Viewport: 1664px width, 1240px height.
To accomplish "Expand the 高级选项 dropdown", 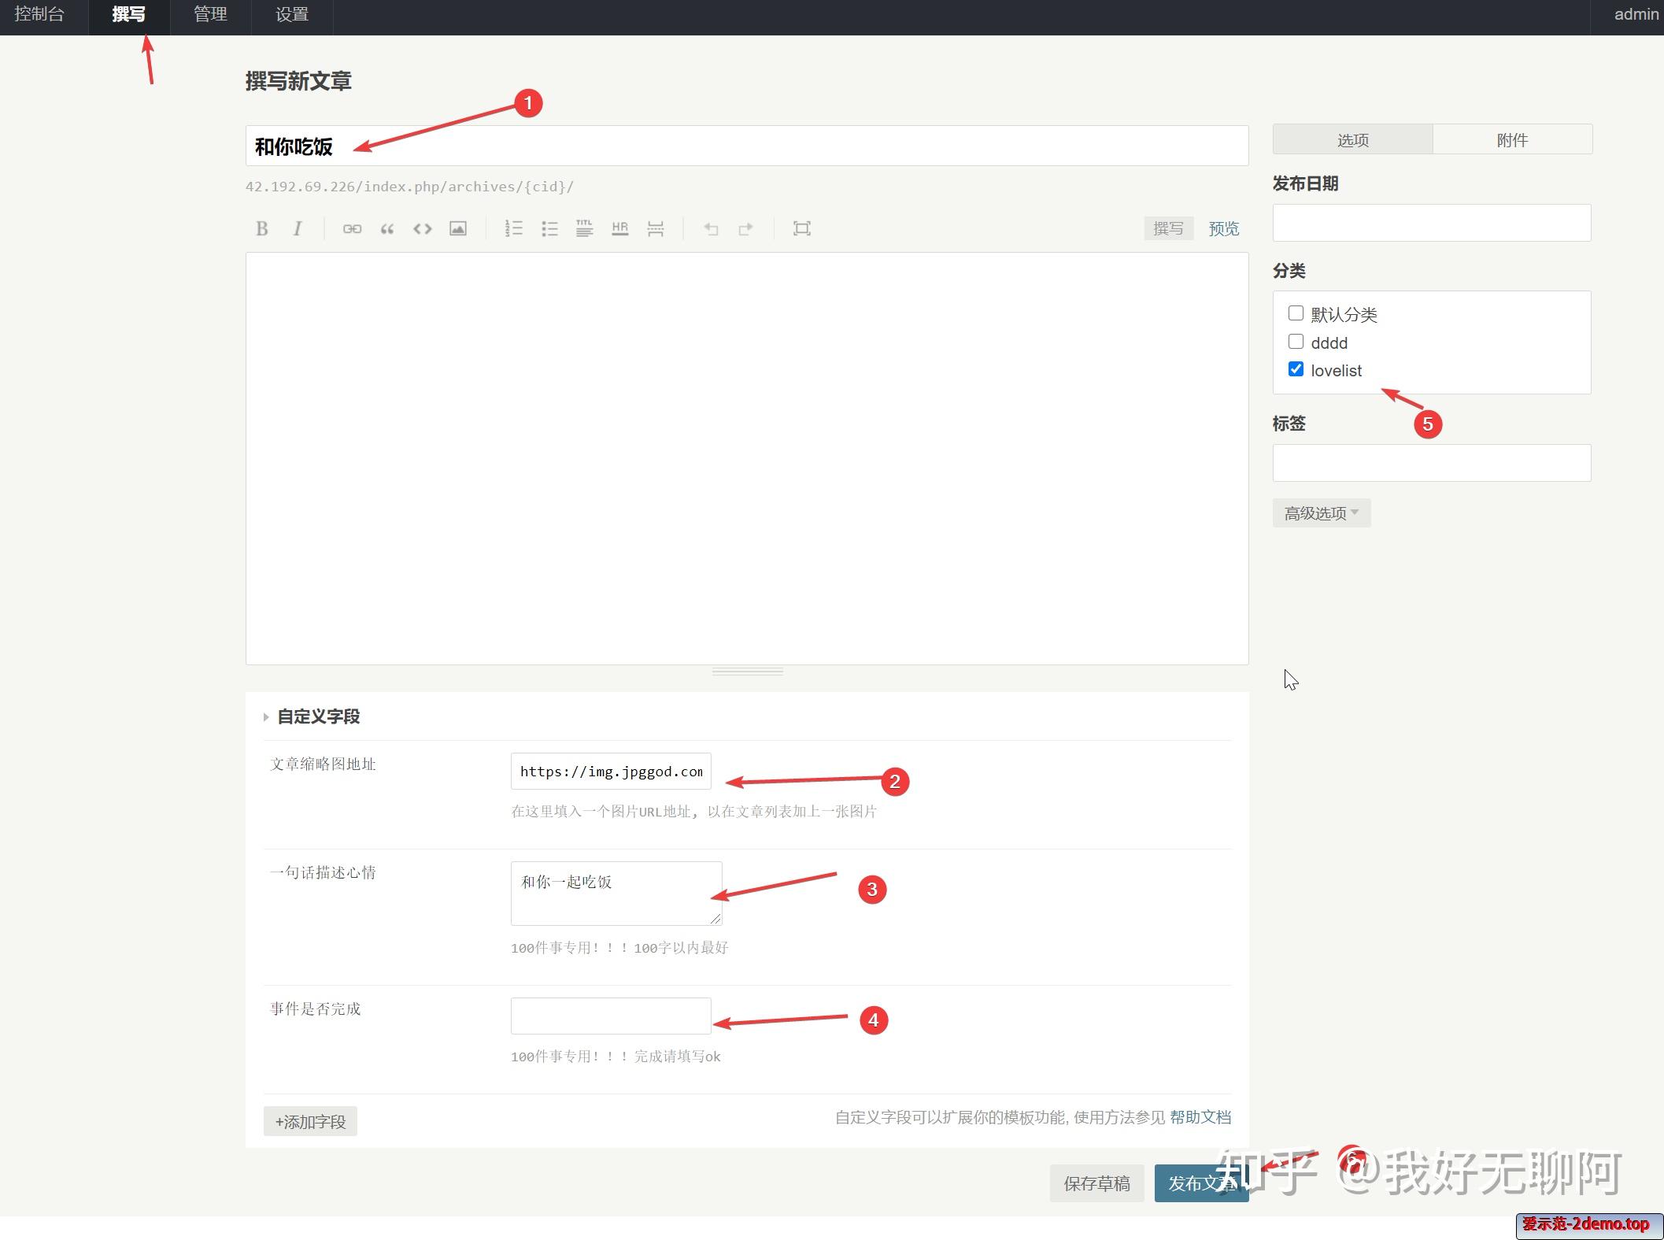I will [x=1321, y=513].
